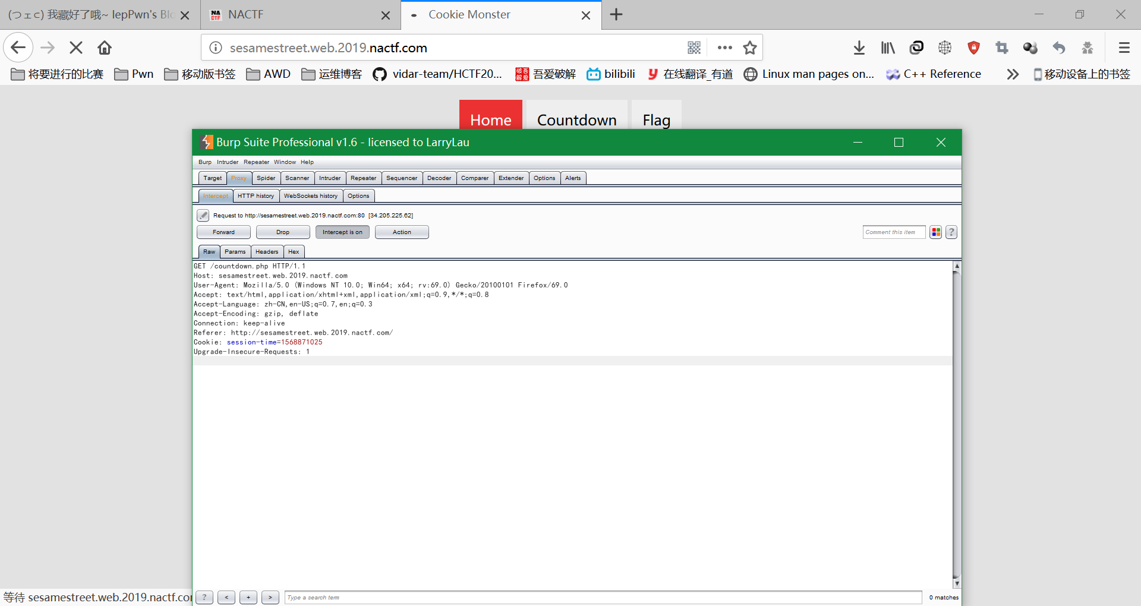Drop the intercepted request
The image size is (1141, 606).
click(x=283, y=232)
